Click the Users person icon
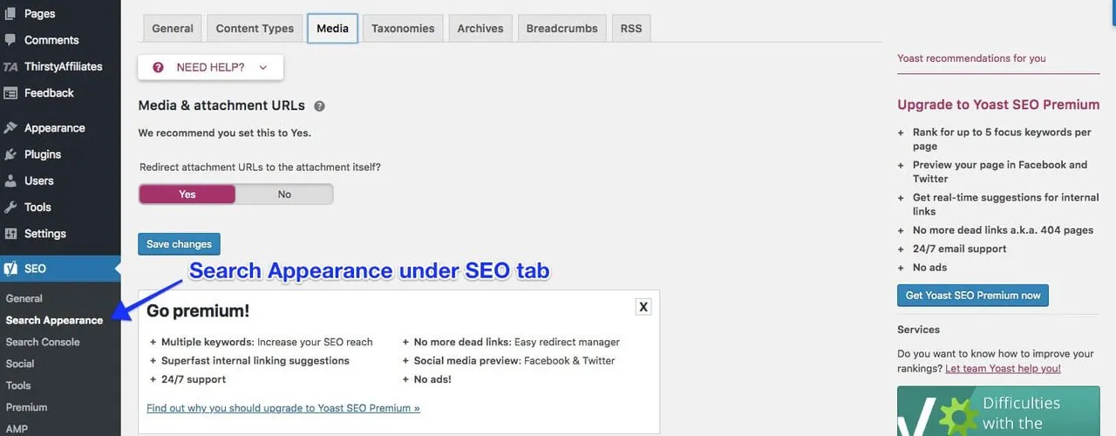This screenshot has height=436, width=1116. pyautogui.click(x=10, y=181)
